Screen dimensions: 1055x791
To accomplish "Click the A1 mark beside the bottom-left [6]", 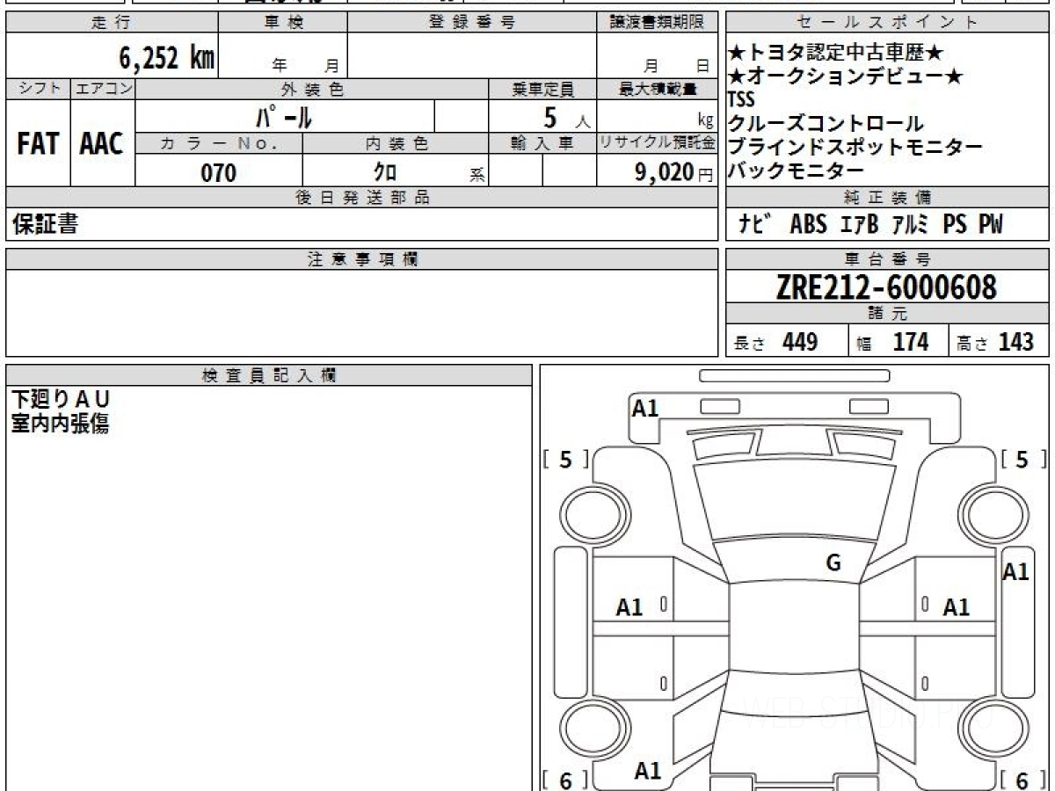I will click(648, 772).
